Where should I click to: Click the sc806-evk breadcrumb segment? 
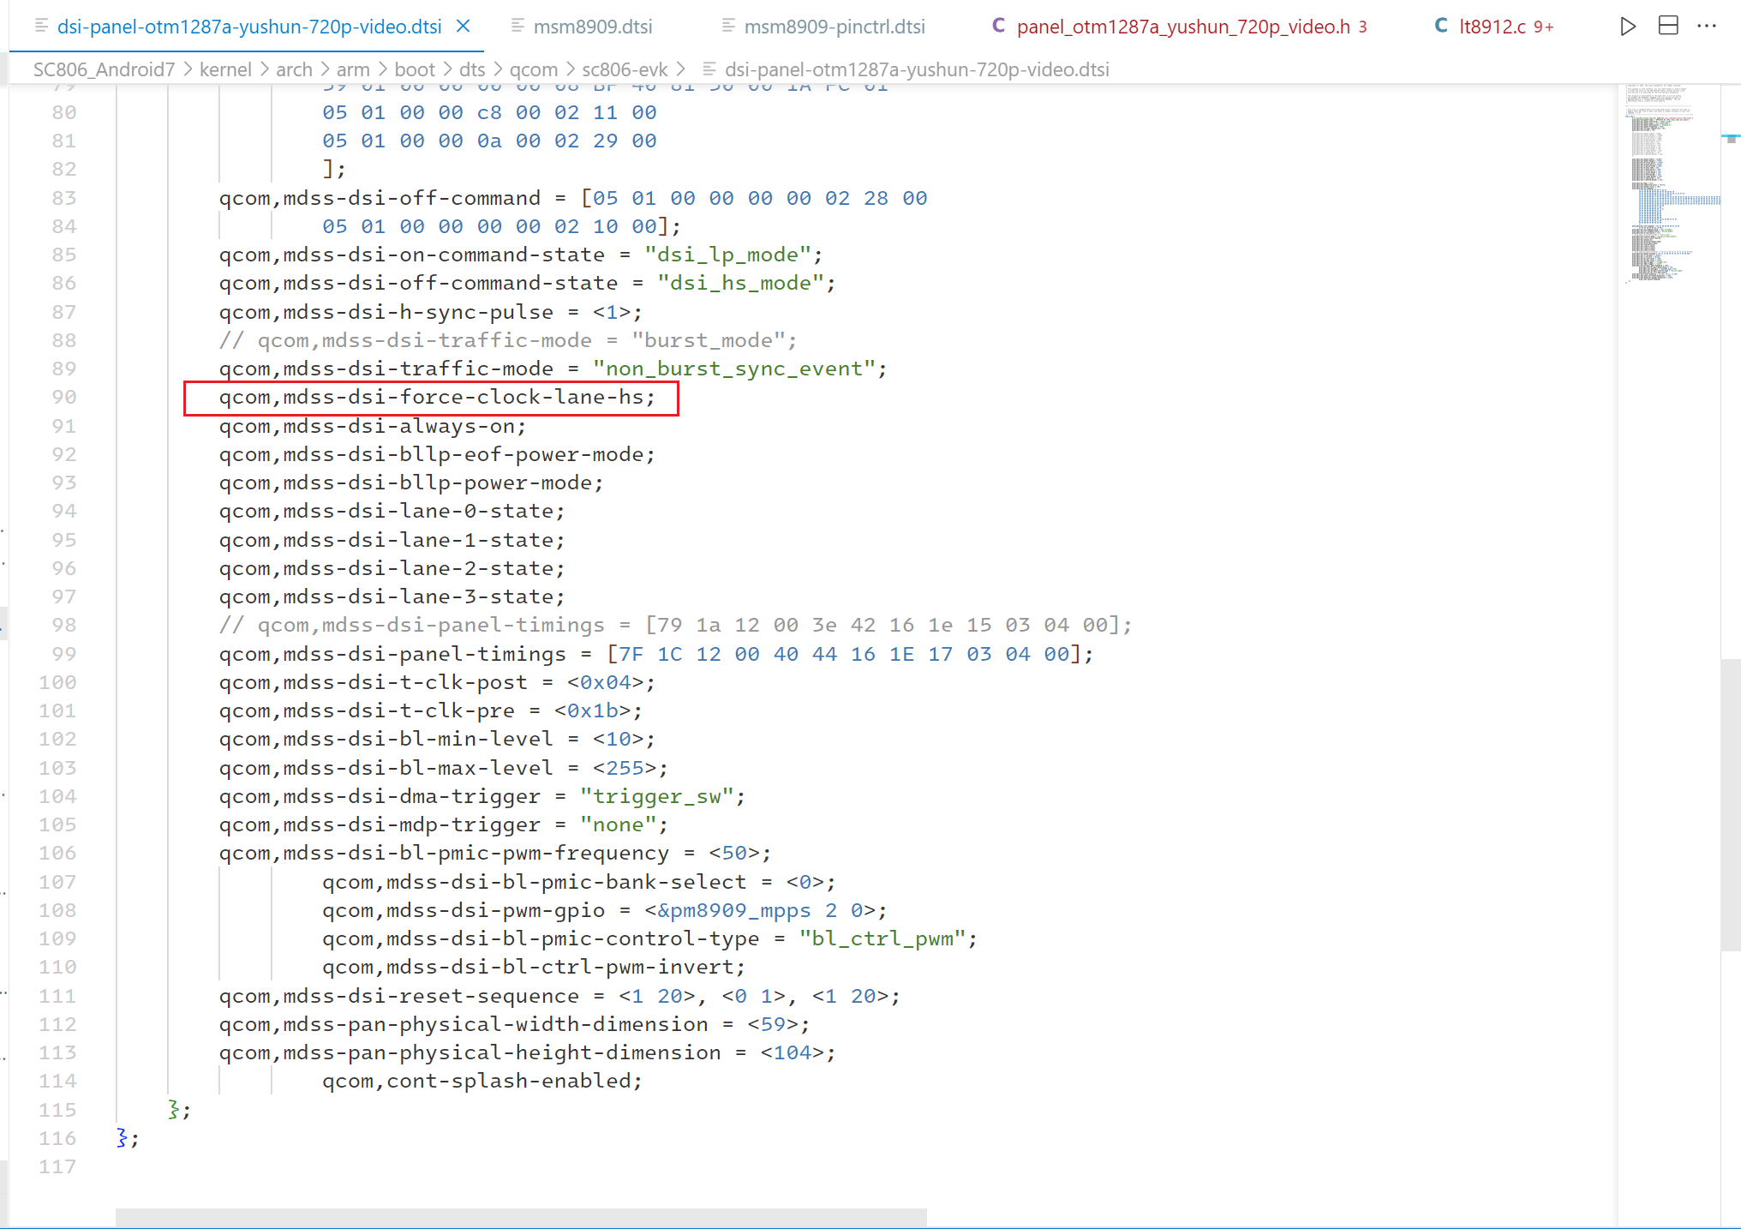click(625, 69)
